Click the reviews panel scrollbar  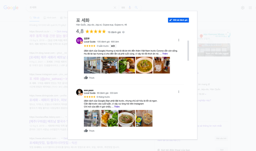click(x=188, y=51)
